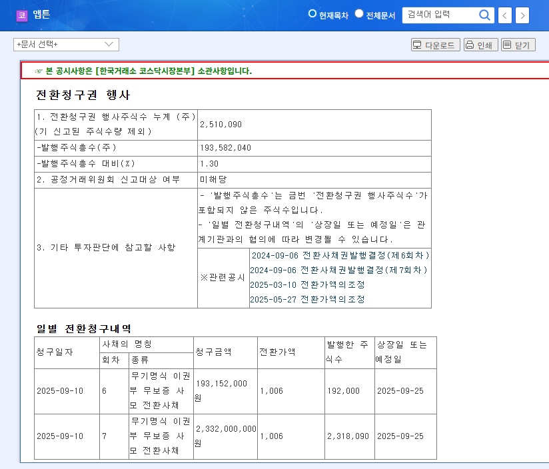Click 청구일자 2025-09-10 in the 7회차 row
The height and width of the screenshot is (469, 549).
click(x=60, y=436)
